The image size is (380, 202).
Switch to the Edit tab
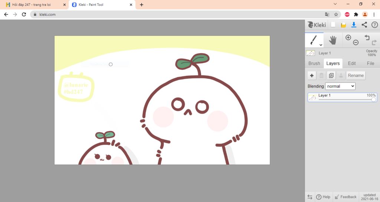coord(352,63)
